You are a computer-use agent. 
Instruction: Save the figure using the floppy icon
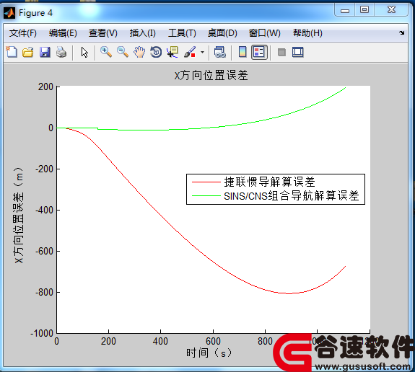click(45, 52)
